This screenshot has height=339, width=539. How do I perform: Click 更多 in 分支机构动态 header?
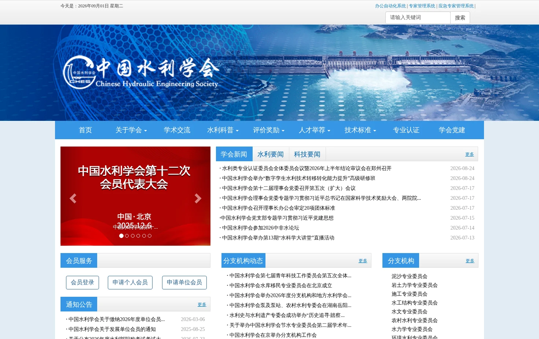coord(363,261)
